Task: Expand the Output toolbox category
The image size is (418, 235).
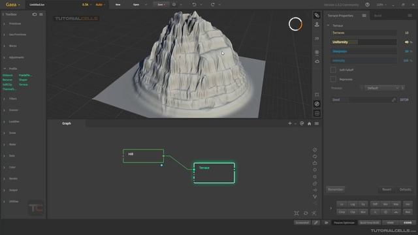Action: point(13,190)
